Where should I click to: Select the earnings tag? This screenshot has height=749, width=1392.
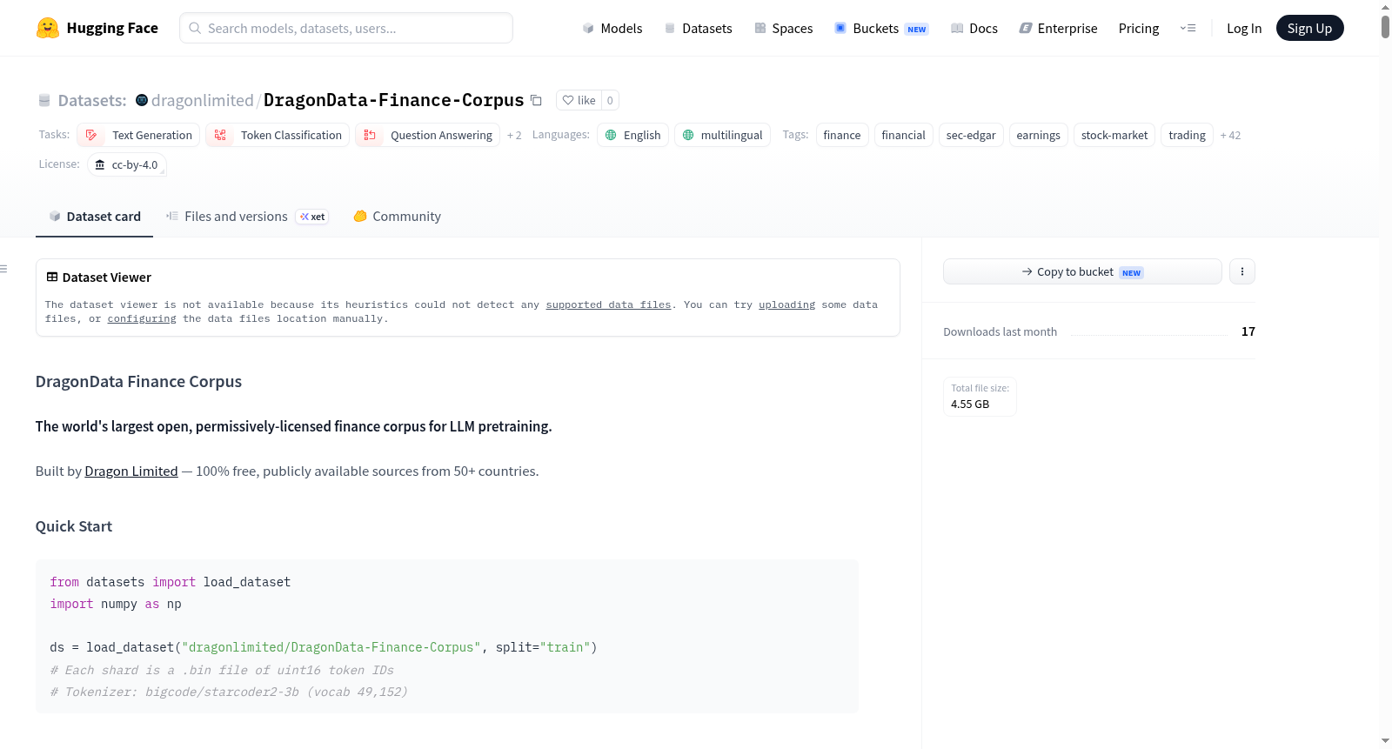[x=1038, y=135]
